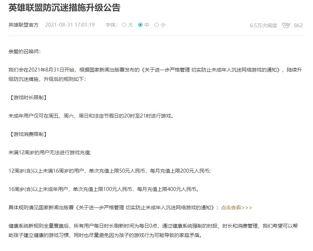Image resolution: width=313 pixels, height=251 pixels.
Task: Click the line about under-12 users recharge
Action: pos(50,152)
